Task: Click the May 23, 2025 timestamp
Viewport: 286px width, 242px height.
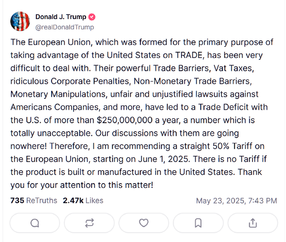Action: click(236, 201)
